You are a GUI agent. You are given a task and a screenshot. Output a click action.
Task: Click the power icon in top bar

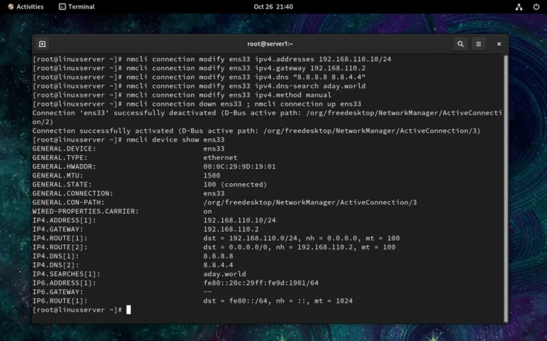[x=536, y=6]
